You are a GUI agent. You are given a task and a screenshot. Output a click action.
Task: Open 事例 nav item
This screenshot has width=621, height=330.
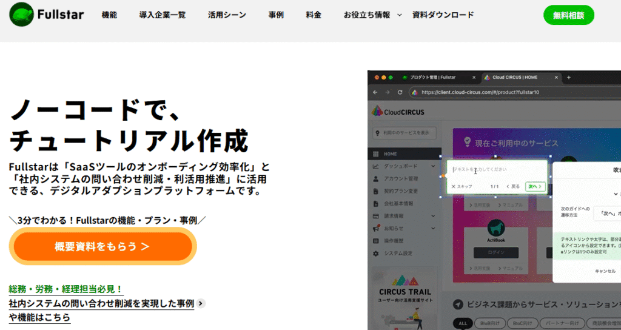coord(276,15)
